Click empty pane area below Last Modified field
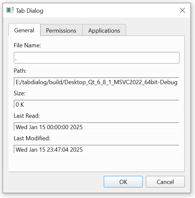Viewport: 195px width, 198px height. 97,162
